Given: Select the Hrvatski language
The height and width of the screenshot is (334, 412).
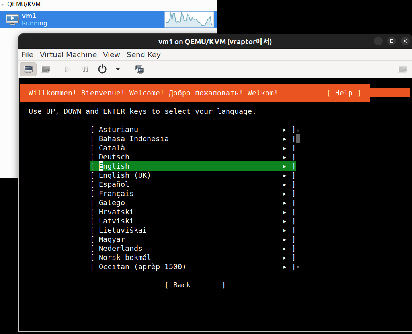Looking at the screenshot, I should coord(193,212).
